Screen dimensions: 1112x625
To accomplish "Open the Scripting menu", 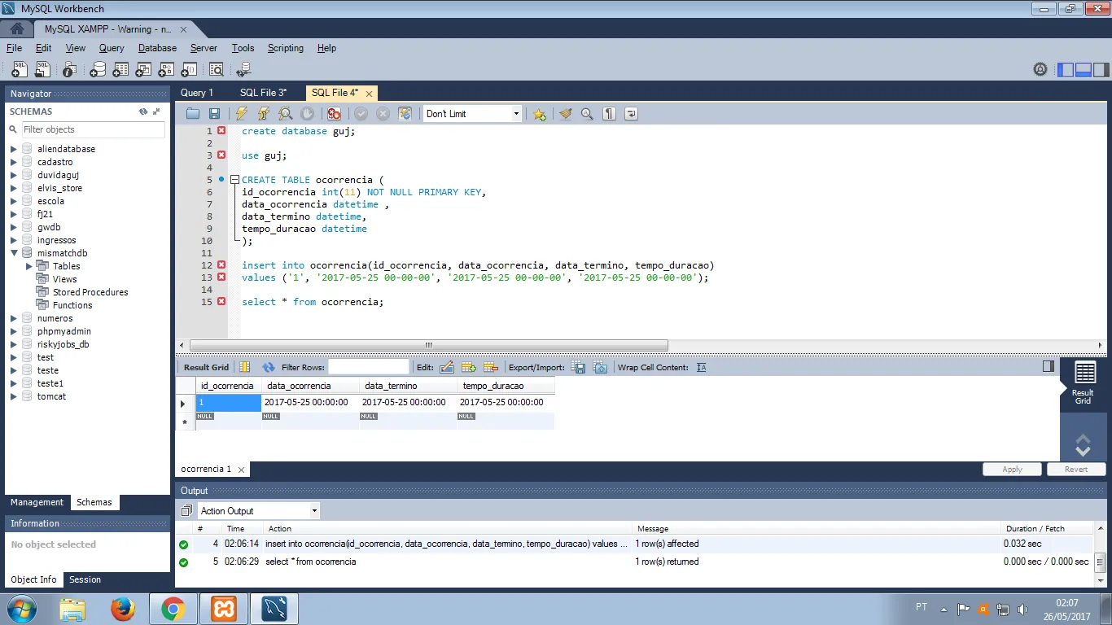I will point(285,48).
